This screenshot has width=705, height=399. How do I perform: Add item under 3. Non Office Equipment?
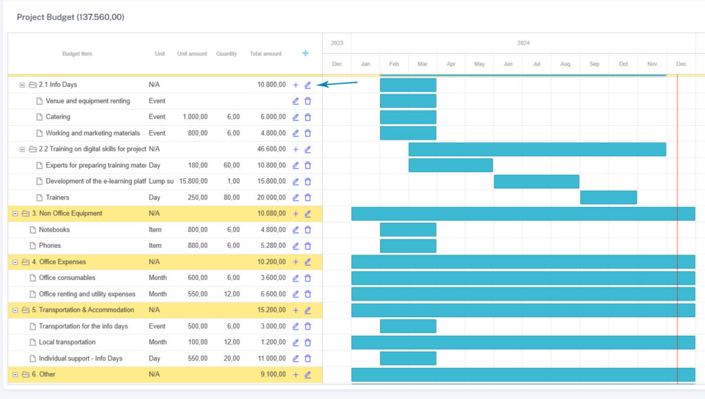[295, 214]
